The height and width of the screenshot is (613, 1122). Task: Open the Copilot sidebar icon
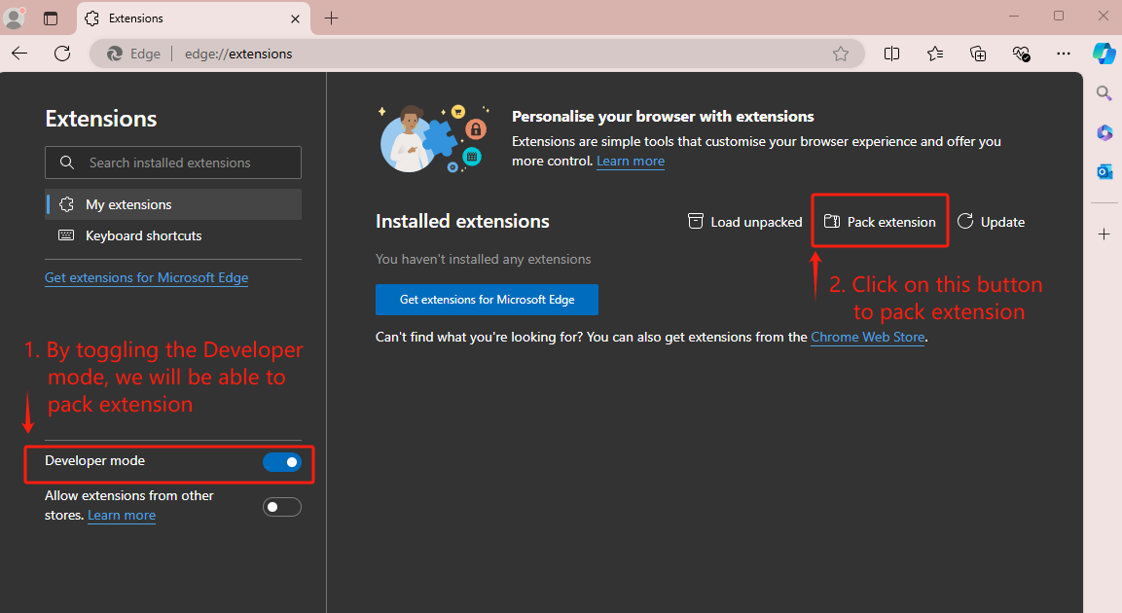(x=1104, y=54)
